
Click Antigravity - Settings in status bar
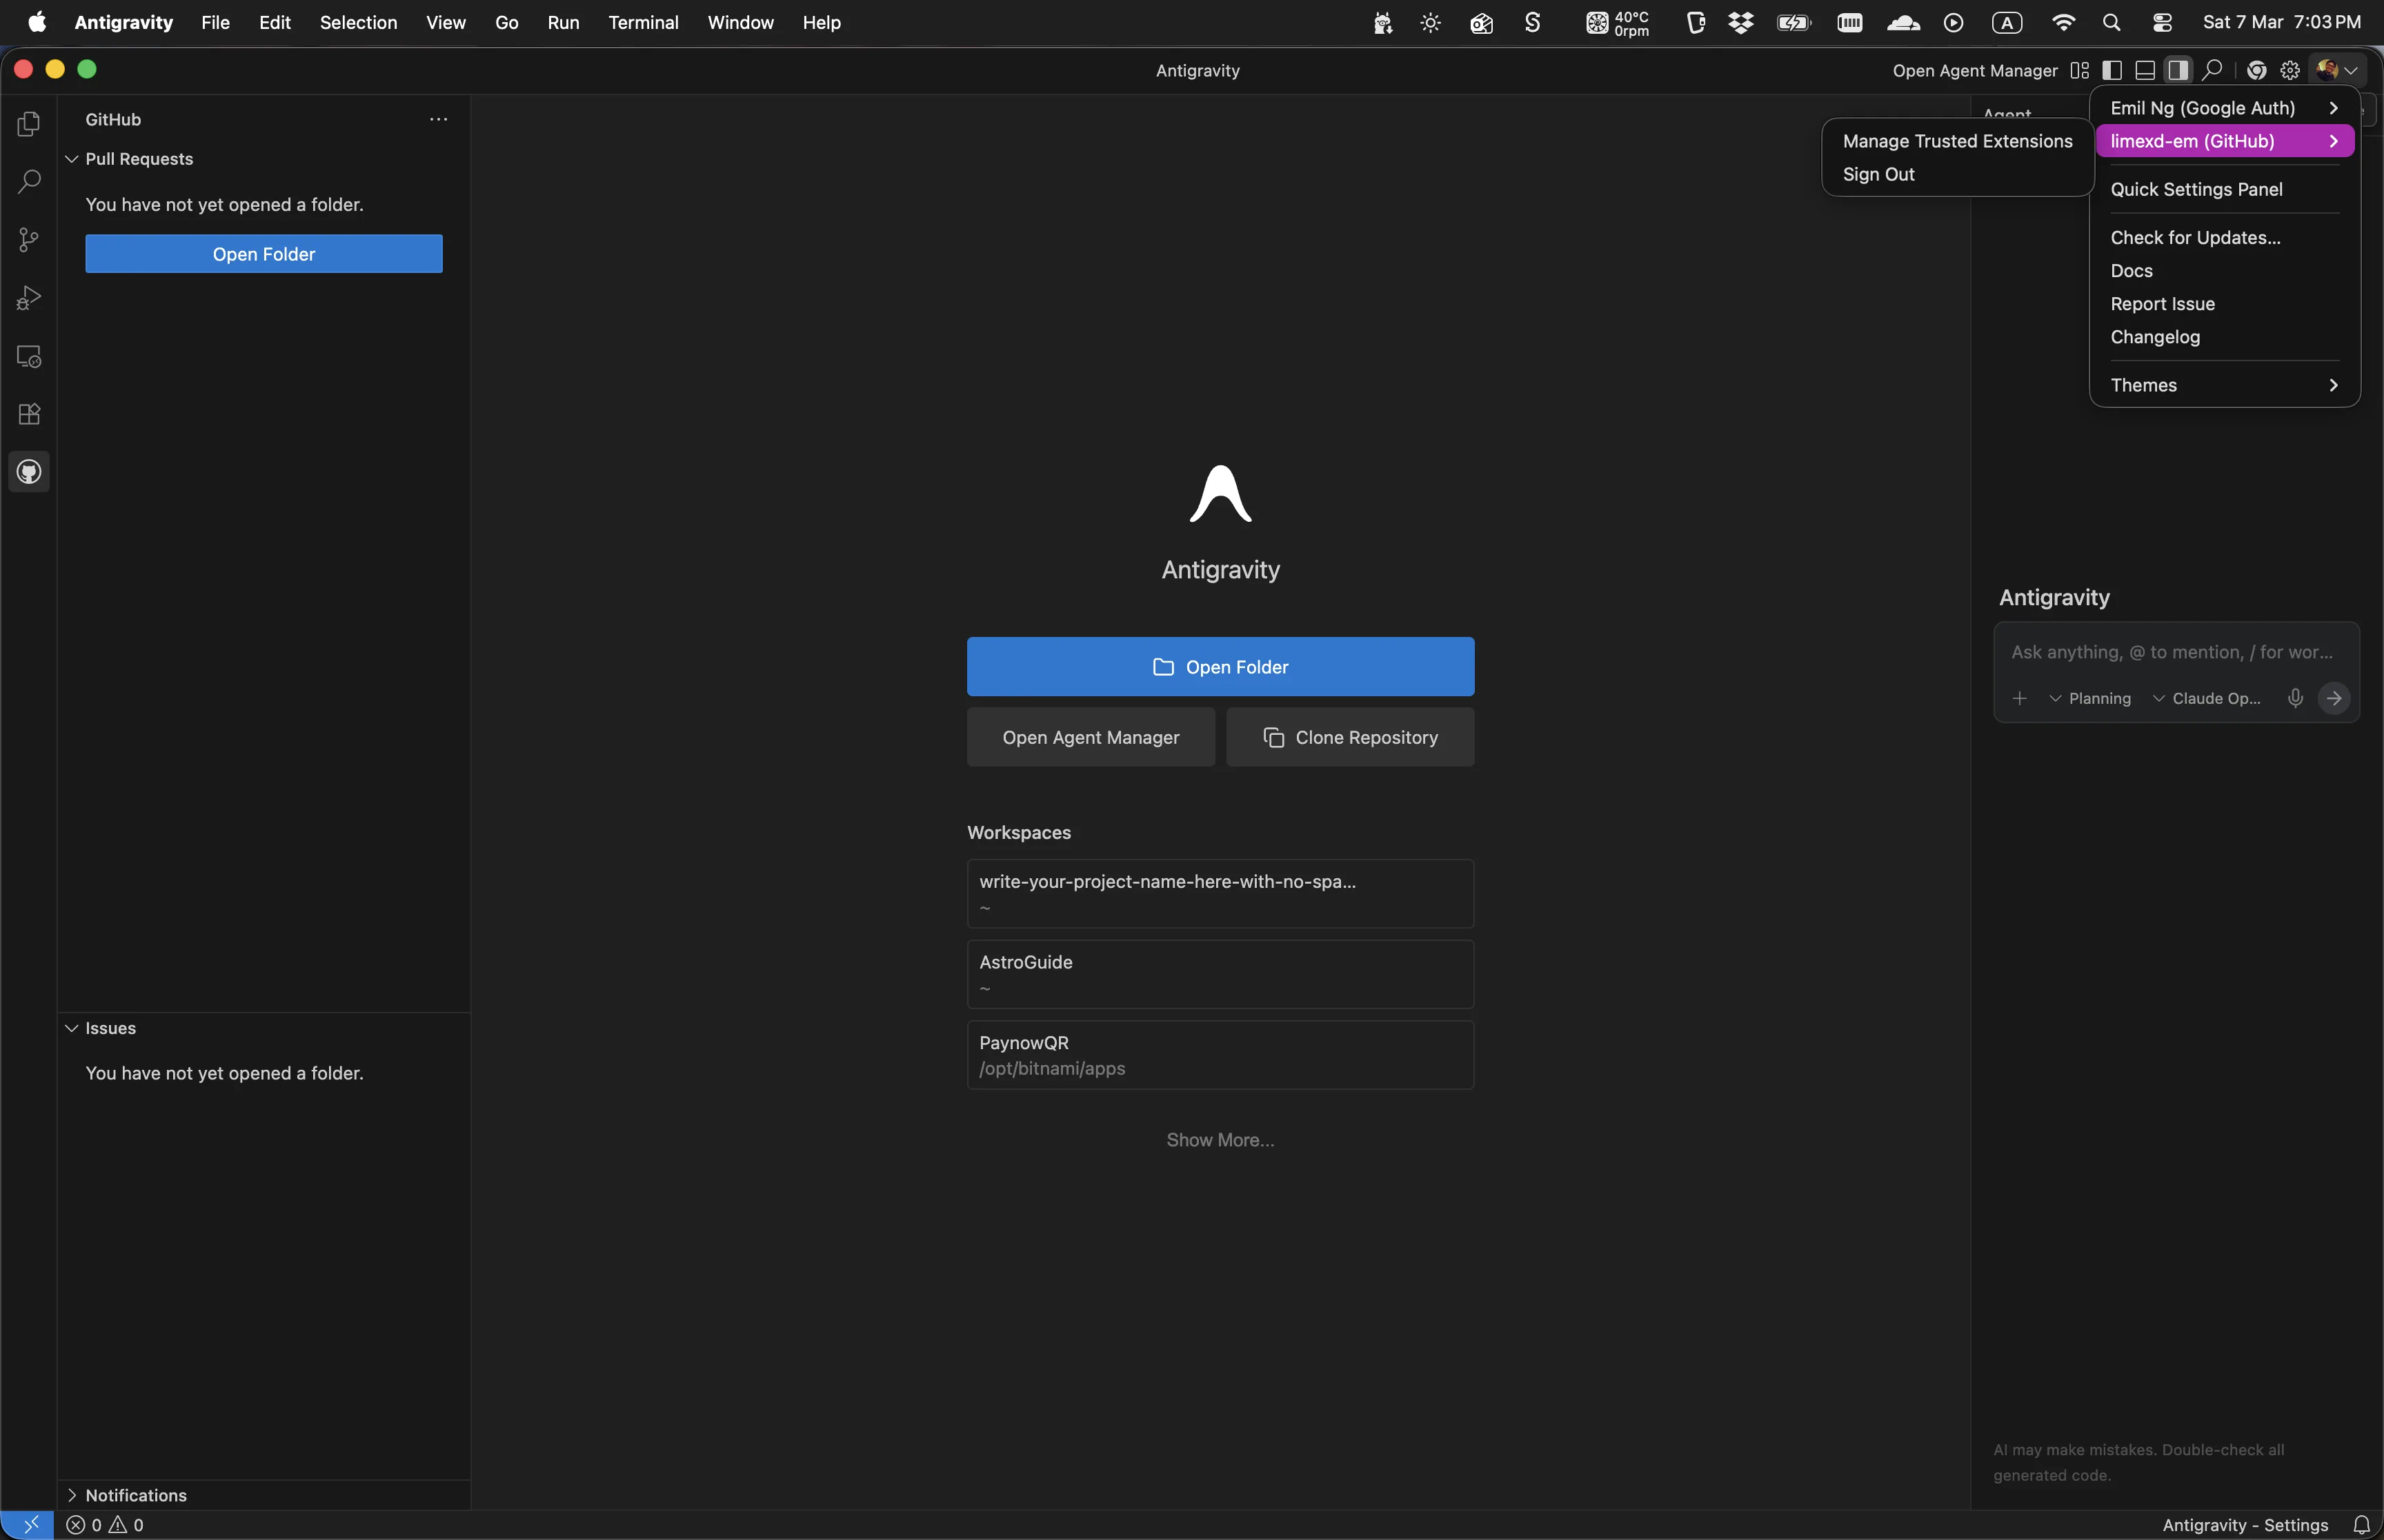(x=2245, y=1525)
